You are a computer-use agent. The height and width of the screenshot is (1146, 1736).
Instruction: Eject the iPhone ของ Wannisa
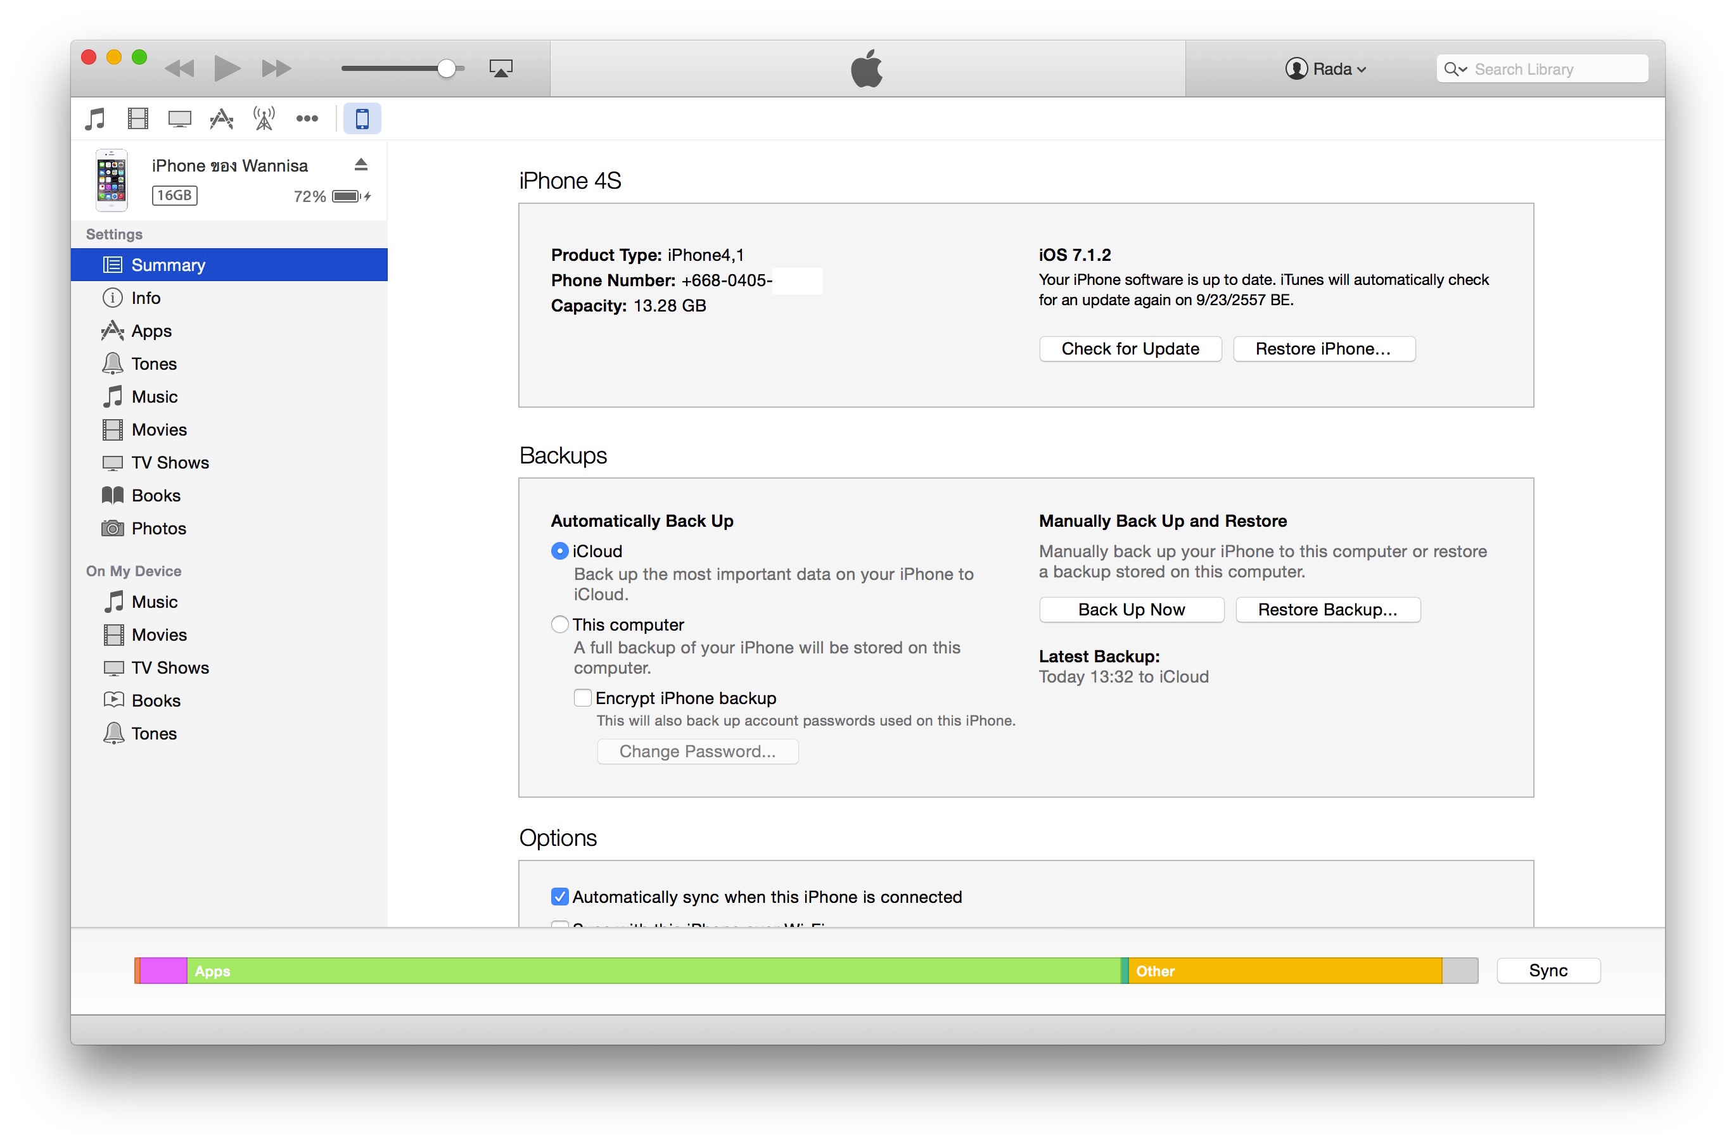361,164
